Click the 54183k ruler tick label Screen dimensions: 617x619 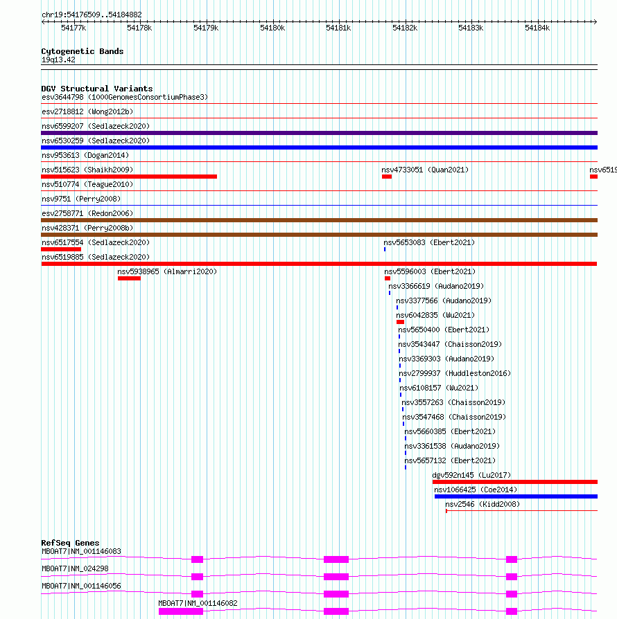tap(471, 28)
